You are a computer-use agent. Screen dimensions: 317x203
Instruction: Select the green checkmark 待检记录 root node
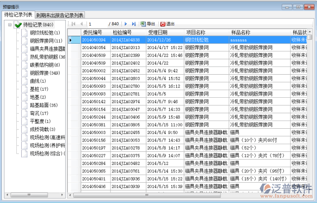(x=18, y=25)
